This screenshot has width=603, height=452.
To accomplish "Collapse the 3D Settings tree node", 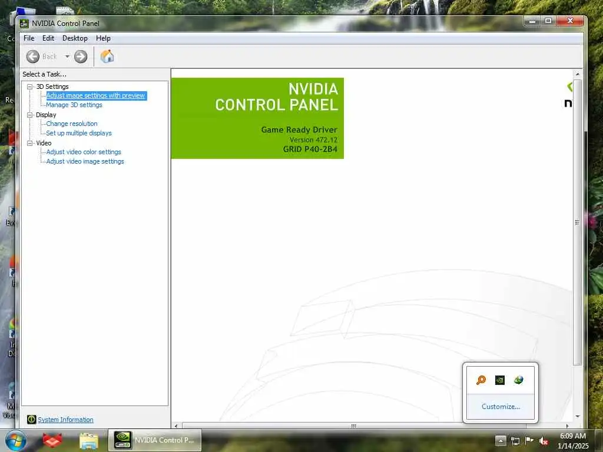I will coord(29,87).
